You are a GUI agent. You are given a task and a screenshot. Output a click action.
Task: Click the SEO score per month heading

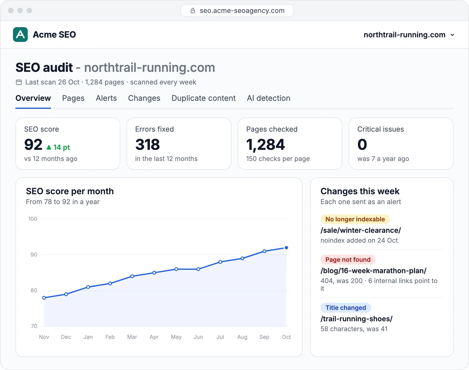[x=70, y=191]
